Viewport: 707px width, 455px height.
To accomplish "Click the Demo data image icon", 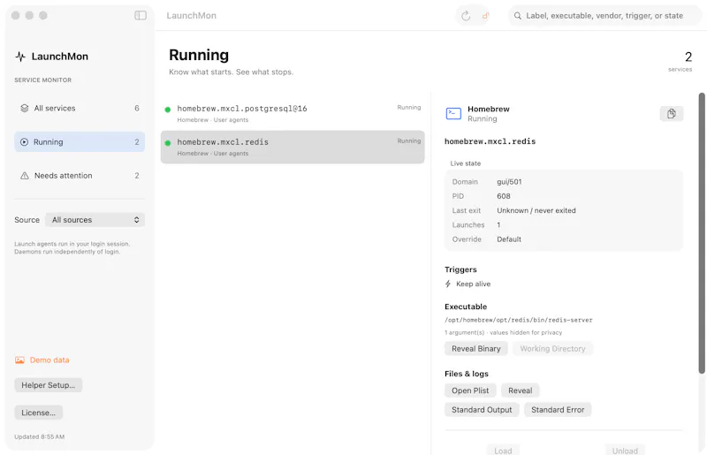I will [19, 360].
